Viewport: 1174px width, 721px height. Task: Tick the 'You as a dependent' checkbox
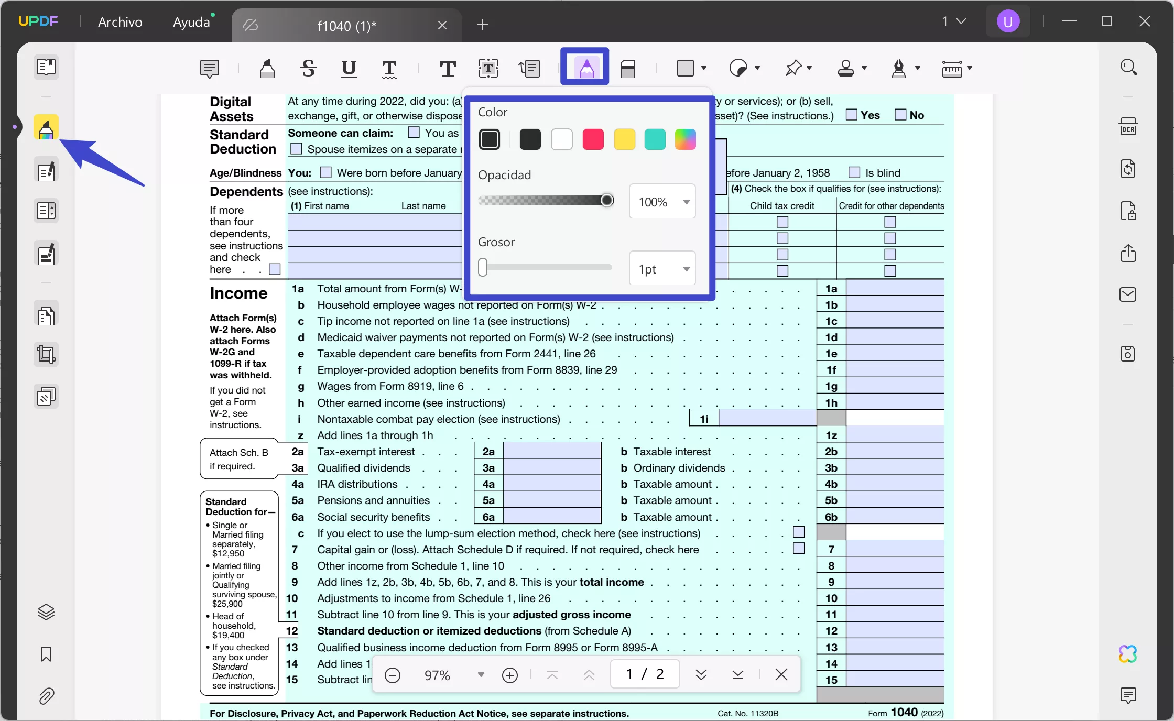(x=414, y=132)
